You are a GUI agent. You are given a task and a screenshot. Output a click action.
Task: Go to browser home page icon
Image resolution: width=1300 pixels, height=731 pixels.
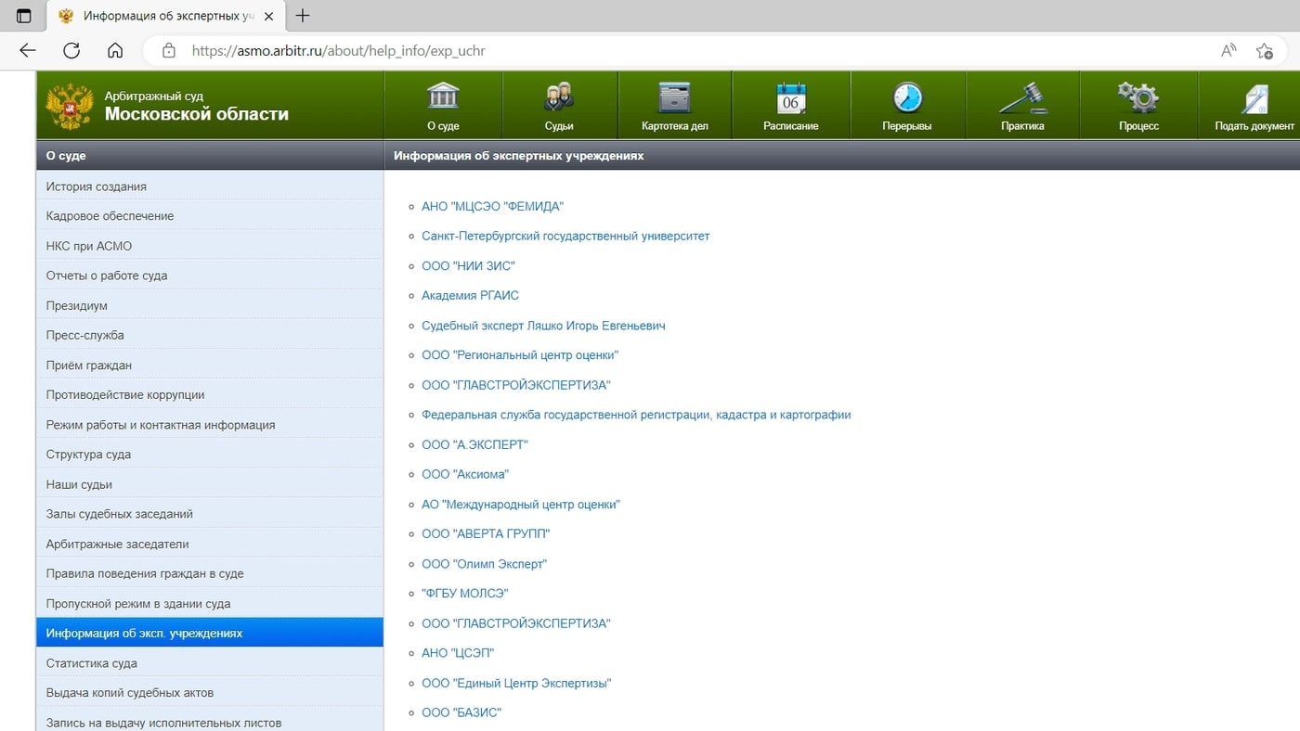pyautogui.click(x=115, y=51)
